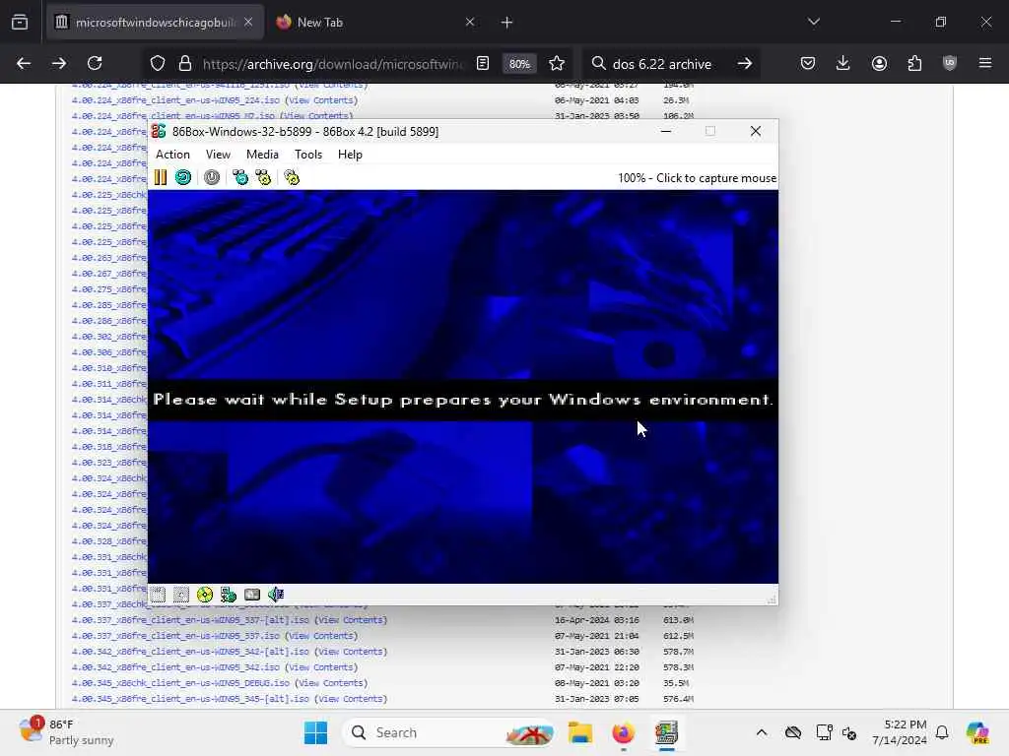The image size is (1009, 756).
Task: Click the 86Box taskbar icon
Action: coord(667,732)
